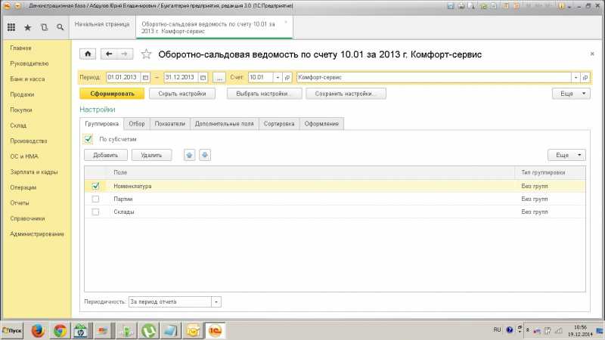This screenshot has height=340, width=605.
Task: Click the Удалить button
Action: click(151, 155)
